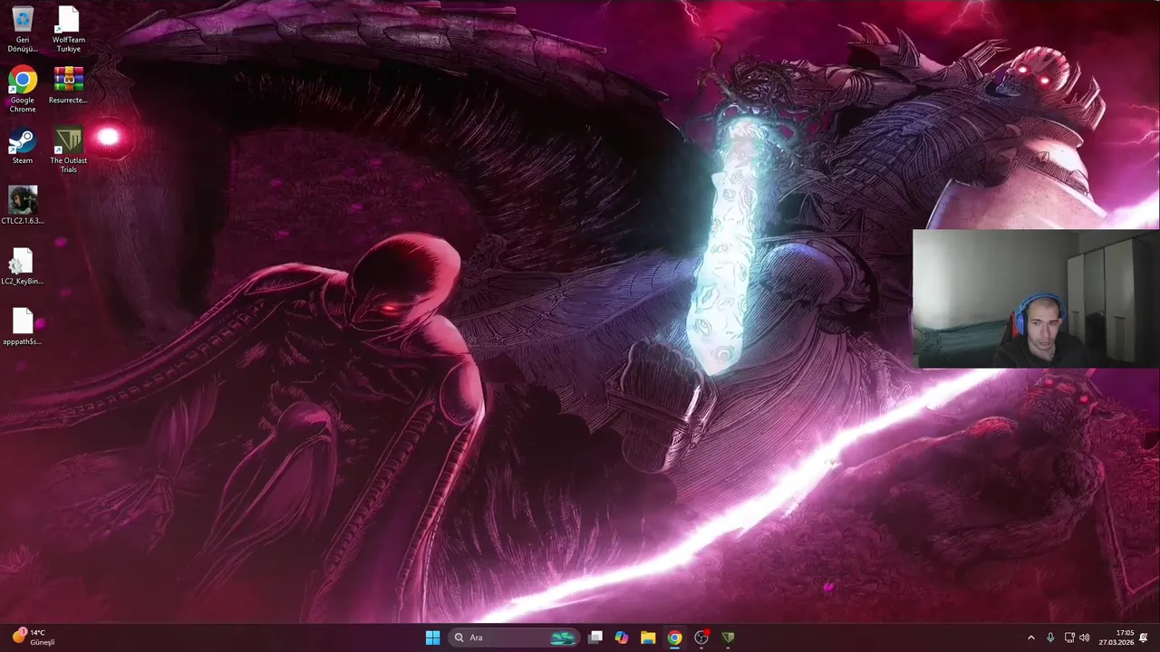
Task: Open the Windows Start menu
Action: pos(432,638)
